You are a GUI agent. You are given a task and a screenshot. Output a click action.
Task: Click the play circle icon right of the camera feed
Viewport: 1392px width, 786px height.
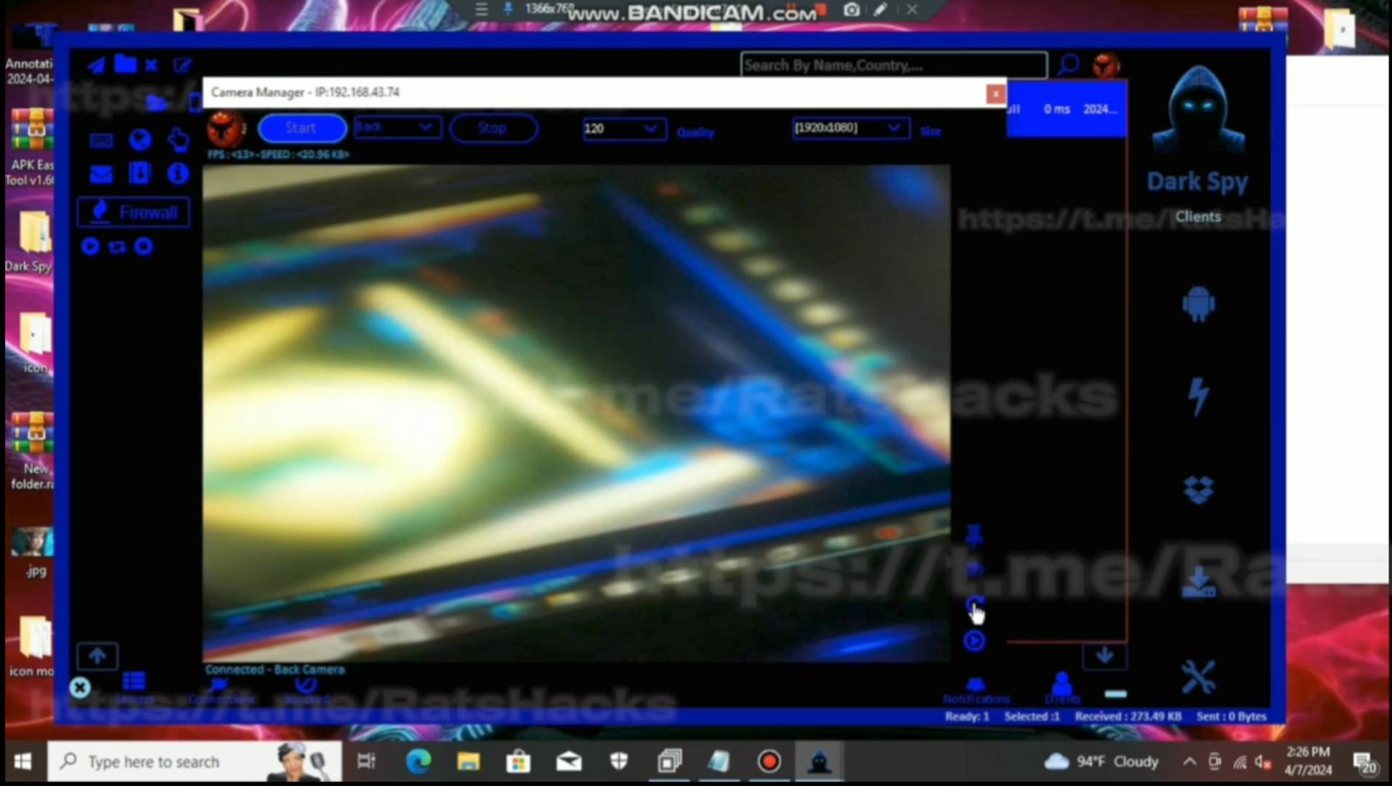coord(974,641)
